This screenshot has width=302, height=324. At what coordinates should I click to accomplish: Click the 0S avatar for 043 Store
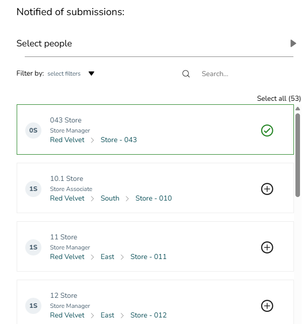(33, 131)
